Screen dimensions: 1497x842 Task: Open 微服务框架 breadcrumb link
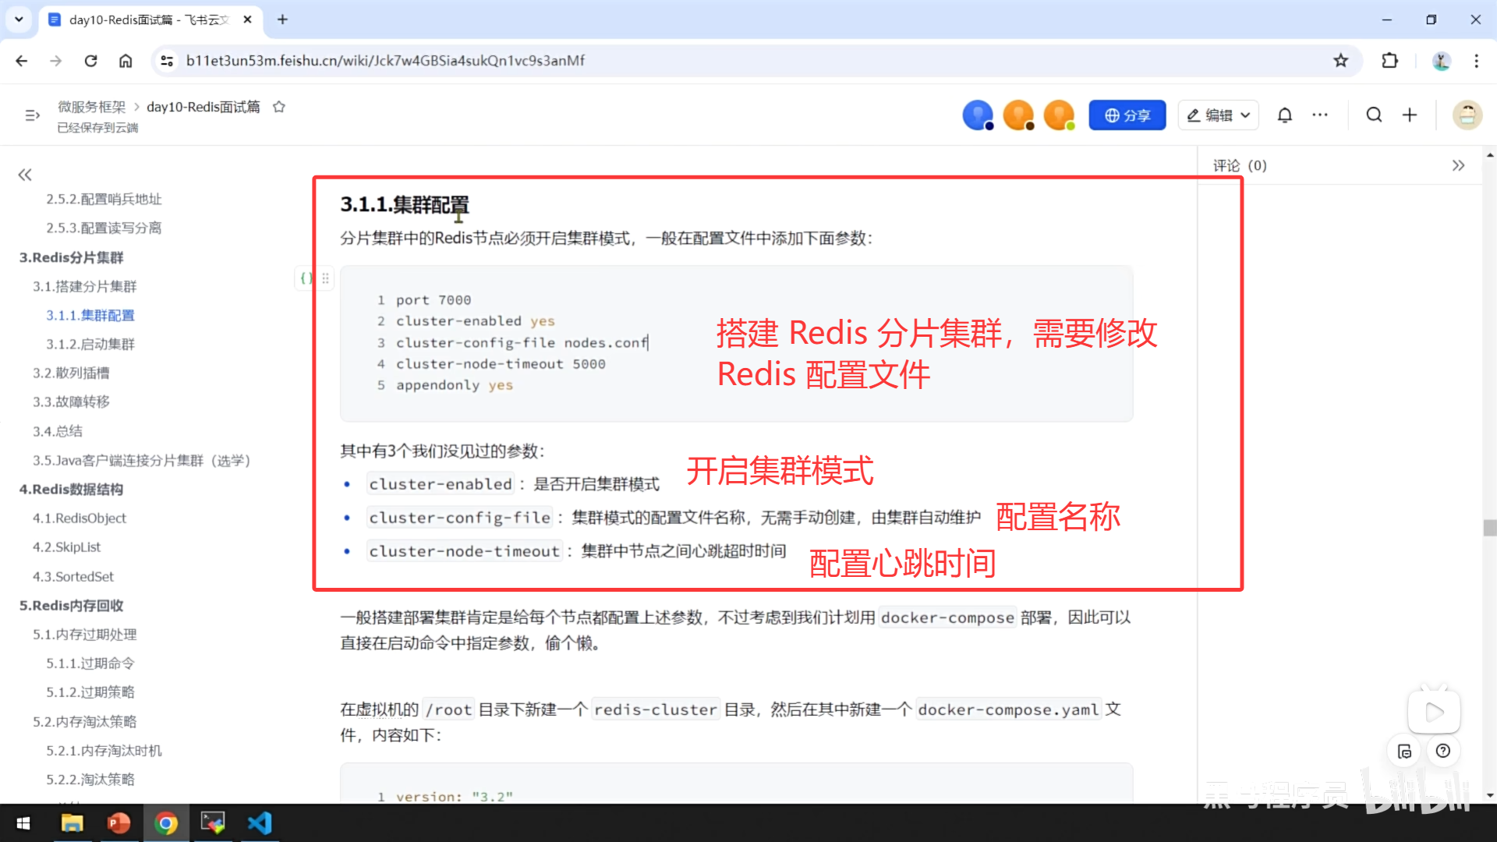point(91,107)
